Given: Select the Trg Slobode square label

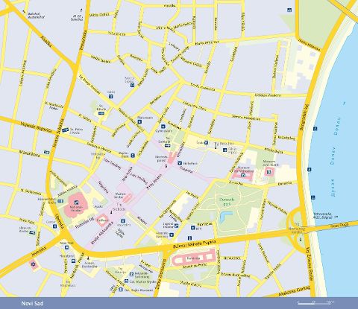Looking at the screenshot, I should coord(119,207).
